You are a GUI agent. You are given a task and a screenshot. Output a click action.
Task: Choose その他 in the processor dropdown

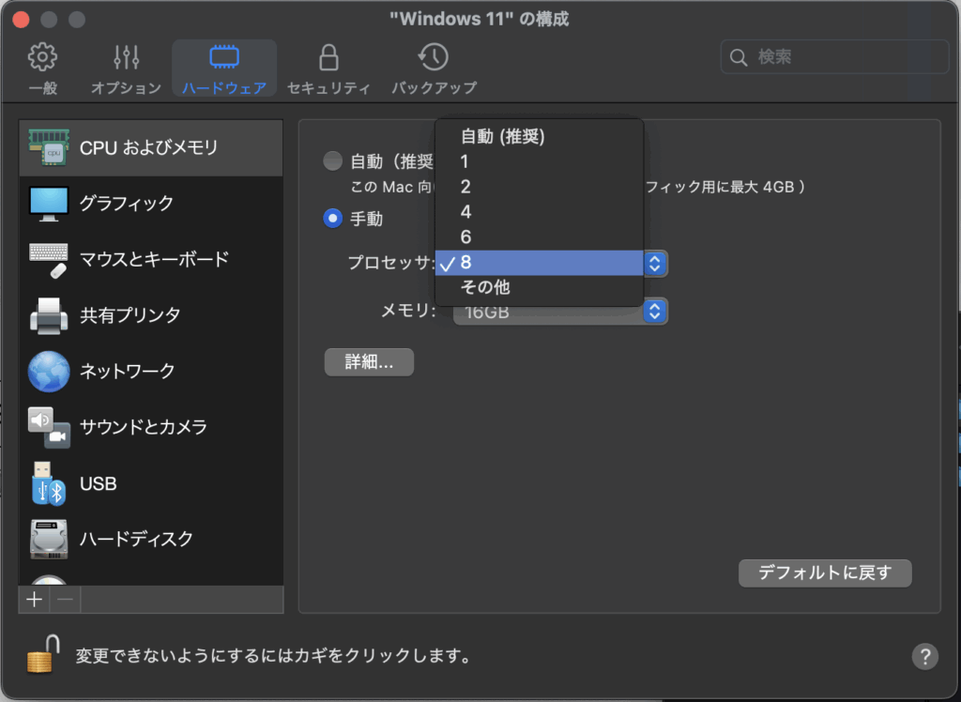[x=485, y=288]
